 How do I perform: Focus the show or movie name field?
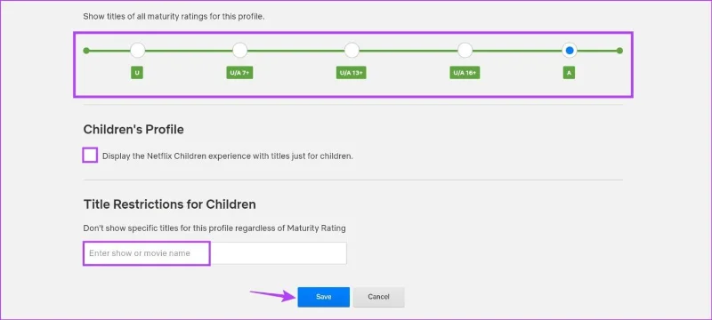point(214,253)
